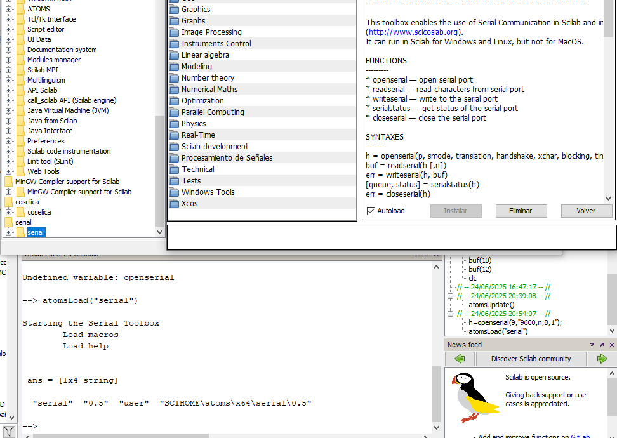Undock the News feed panel

602,345
